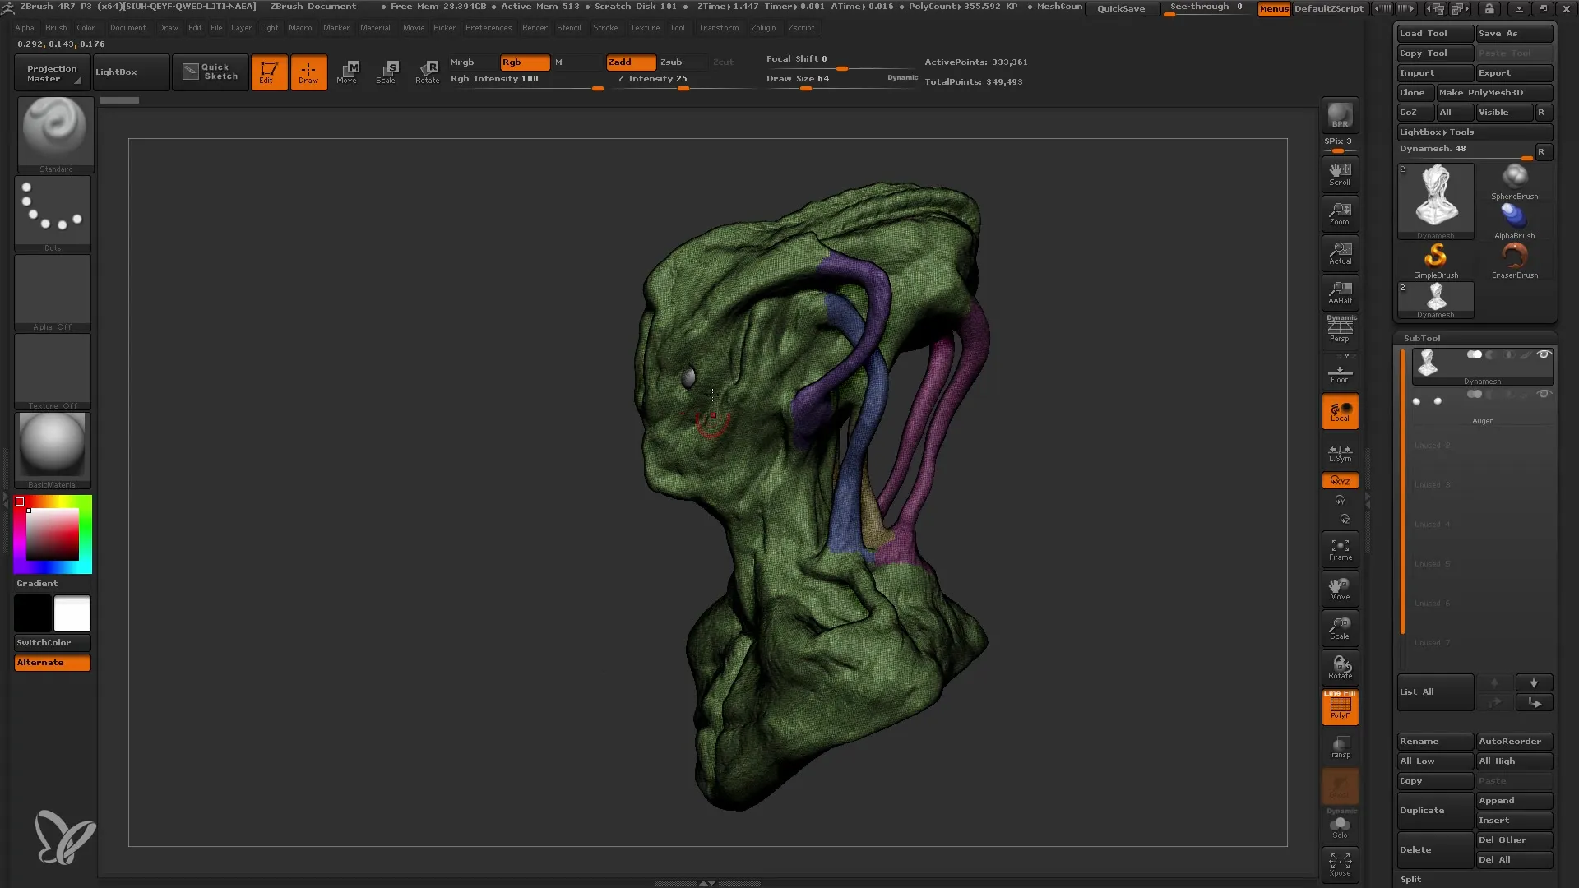Screen dimensions: 1579x888
Task: Open the Material menu
Action: [375, 28]
